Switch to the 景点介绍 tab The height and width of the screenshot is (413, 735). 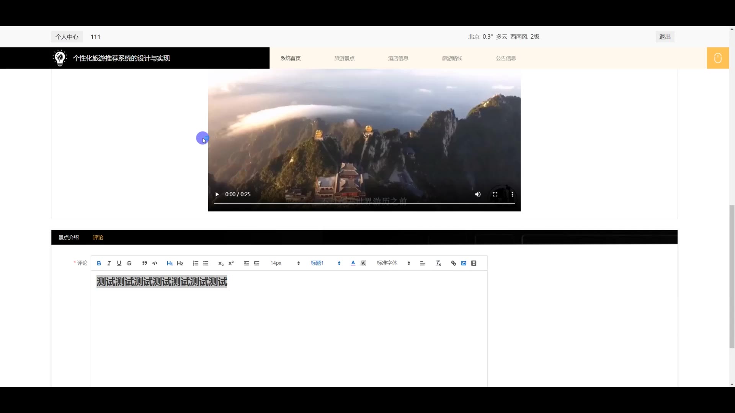pyautogui.click(x=69, y=237)
